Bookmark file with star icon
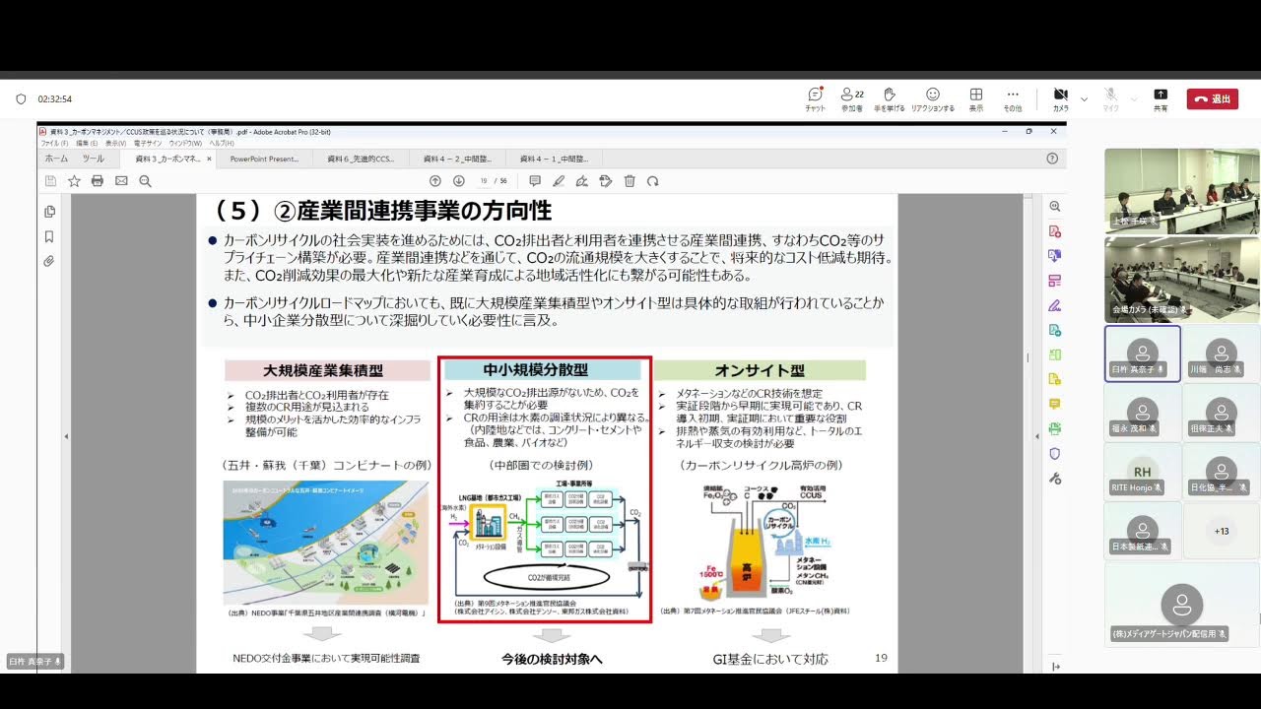 click(74, 181)
